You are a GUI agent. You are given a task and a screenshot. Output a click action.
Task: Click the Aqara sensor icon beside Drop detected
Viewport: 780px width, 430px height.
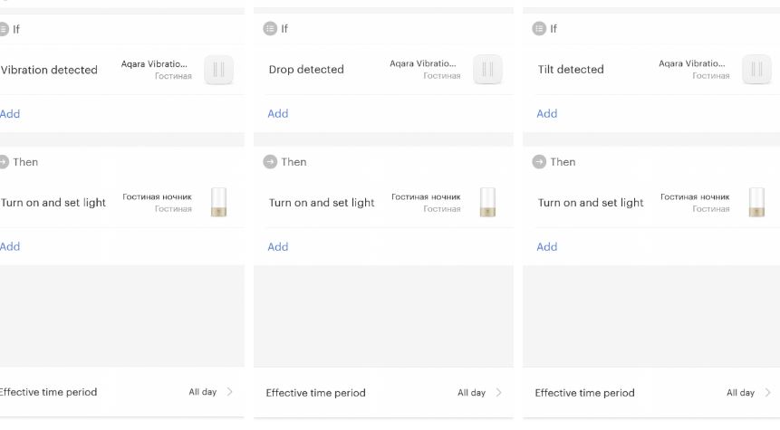click(x=487, y=70)
